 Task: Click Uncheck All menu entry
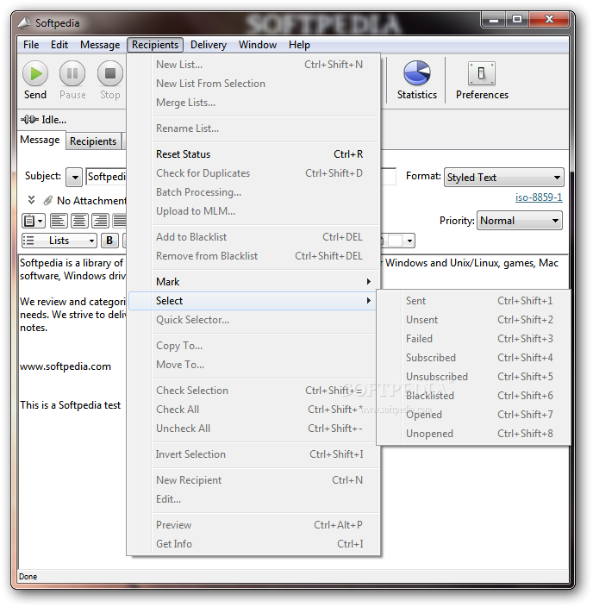pyautogui.click(x=253, y=429)
